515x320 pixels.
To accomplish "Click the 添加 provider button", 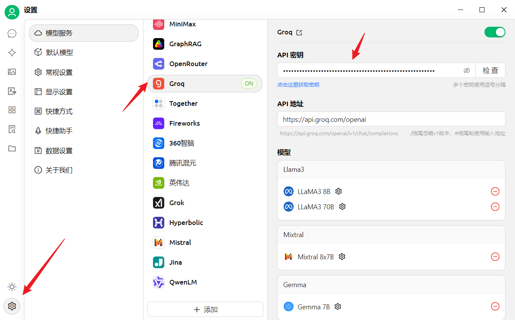I will click(205, 309).
